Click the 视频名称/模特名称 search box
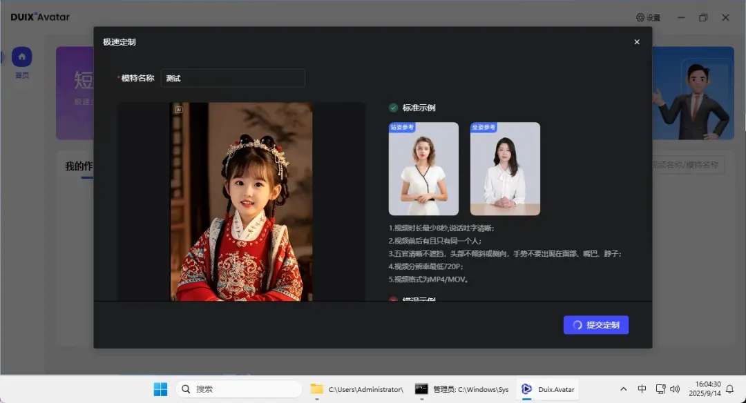Screen dimensions: 746x403 click(x=687, y=165)
